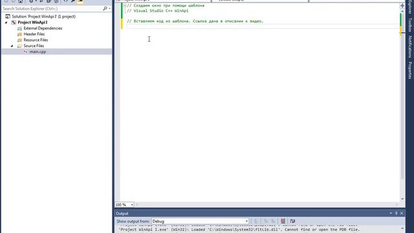Click Go to Previous Message icon in Output
414x233 pixels.
point(266,221)
